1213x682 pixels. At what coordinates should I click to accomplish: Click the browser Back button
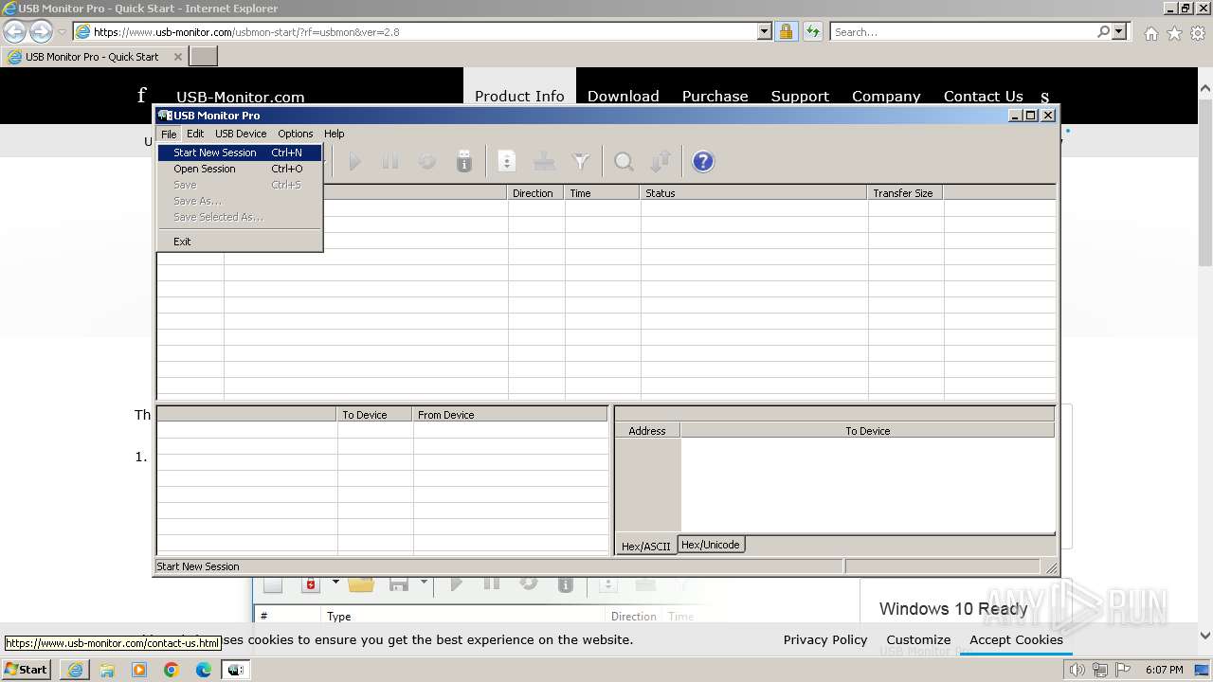(x=15, y=32)
